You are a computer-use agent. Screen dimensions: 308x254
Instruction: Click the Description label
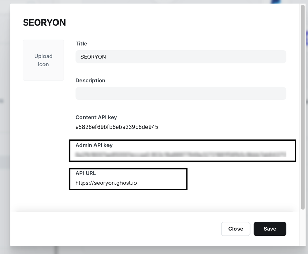tap(90, 80)
